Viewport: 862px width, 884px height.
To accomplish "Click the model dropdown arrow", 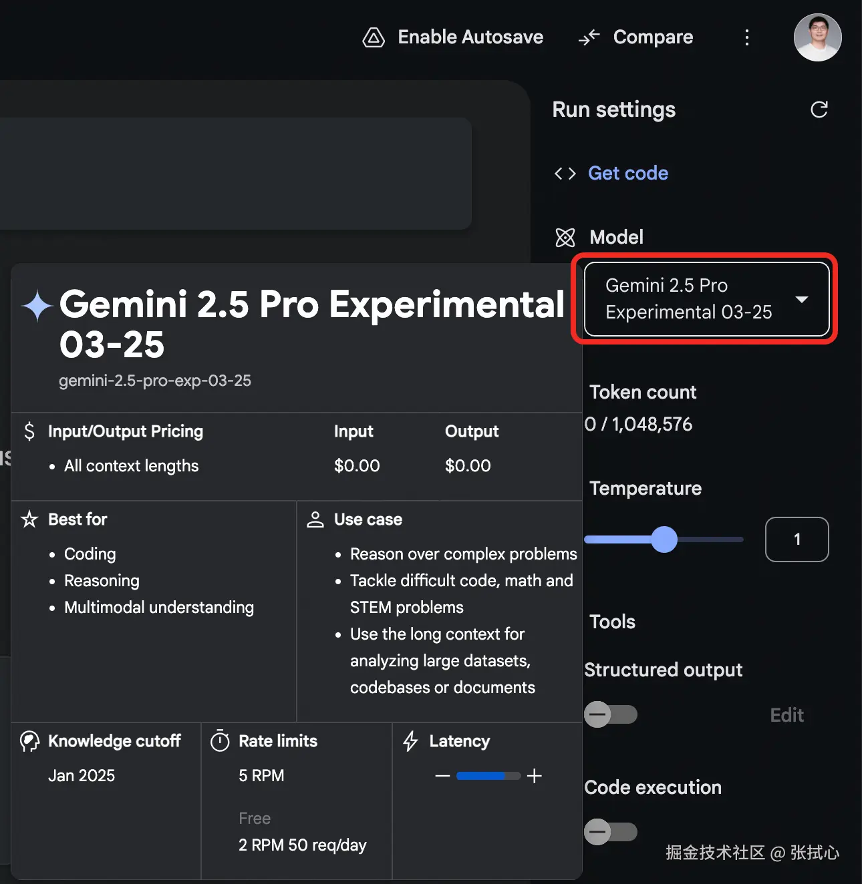I will click(x=802, y=299).
